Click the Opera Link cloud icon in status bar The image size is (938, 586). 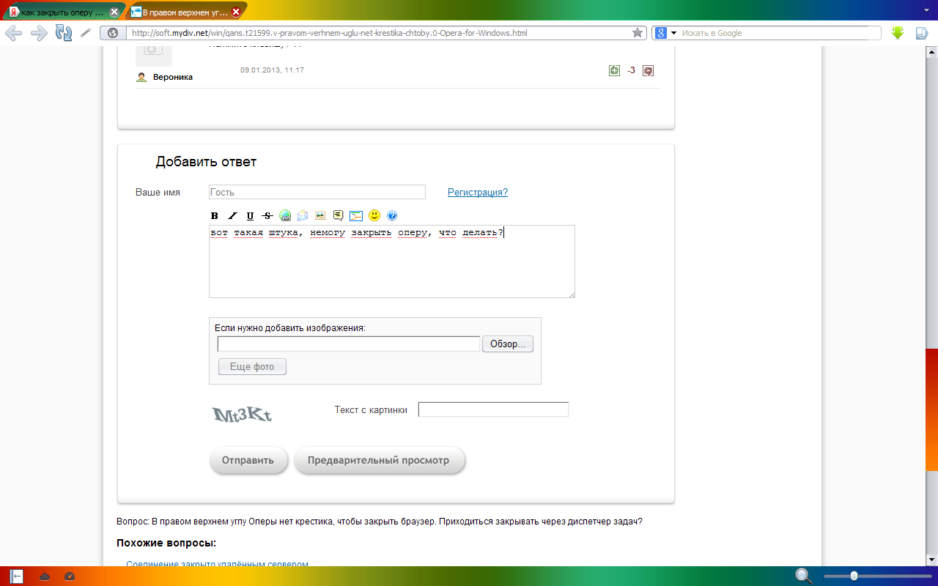(x=45, y=576)
